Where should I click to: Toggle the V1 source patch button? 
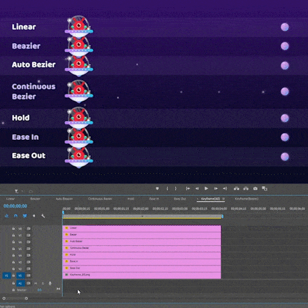(7, 275)
